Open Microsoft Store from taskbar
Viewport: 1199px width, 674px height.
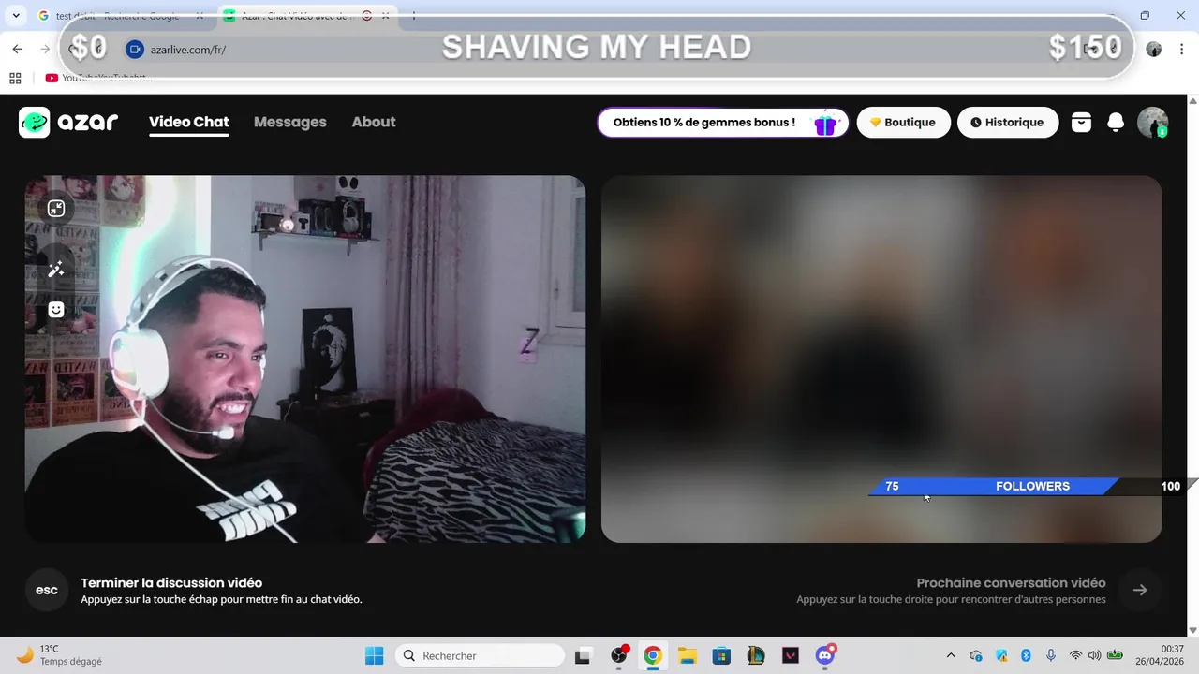tap(721, 655)
